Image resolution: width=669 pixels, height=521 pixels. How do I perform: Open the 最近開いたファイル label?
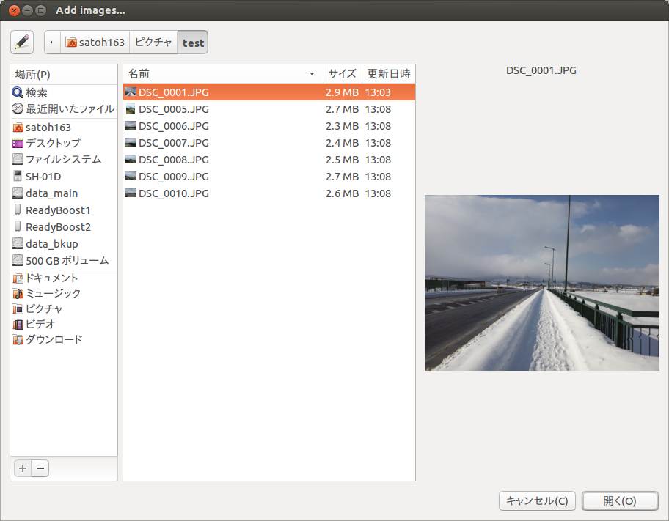tap(70, 108)
